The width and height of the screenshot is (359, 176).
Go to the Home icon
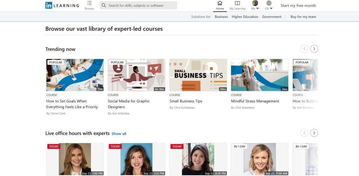[x=220, y=3]
